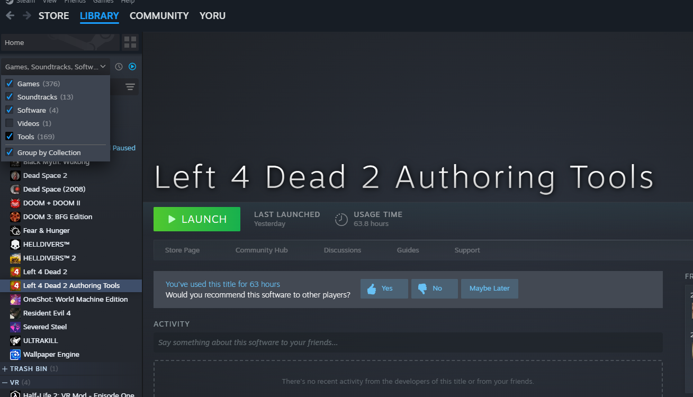The image size is (693, 397).
Task: Click the 'Yesterday' last launched text
Action: (x=269, y=224)
